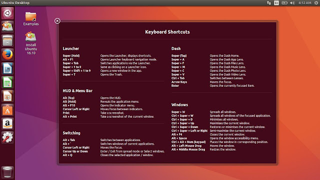Screen dimensions: 320x180
Task: Click 'Spreads all windows.' description
Action: click(223, 112)
